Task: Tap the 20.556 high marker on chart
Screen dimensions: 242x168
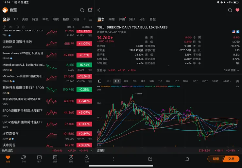Action: [x=139, y=93]
